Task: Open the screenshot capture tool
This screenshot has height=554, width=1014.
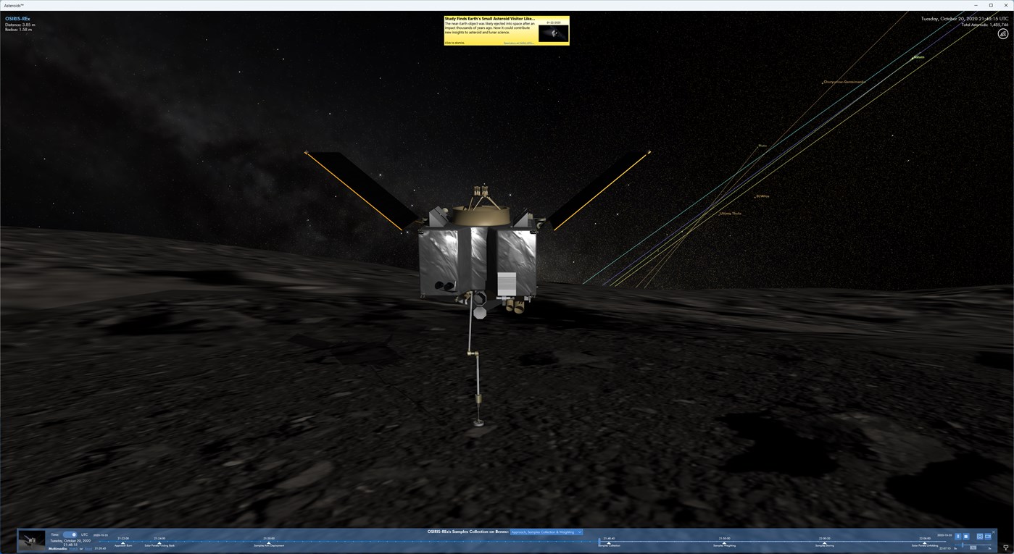Action: 981,536
